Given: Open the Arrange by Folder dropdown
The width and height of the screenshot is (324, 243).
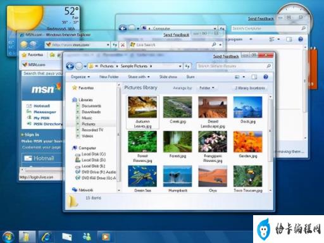Looking at the screenshot, I should point(207,88).
